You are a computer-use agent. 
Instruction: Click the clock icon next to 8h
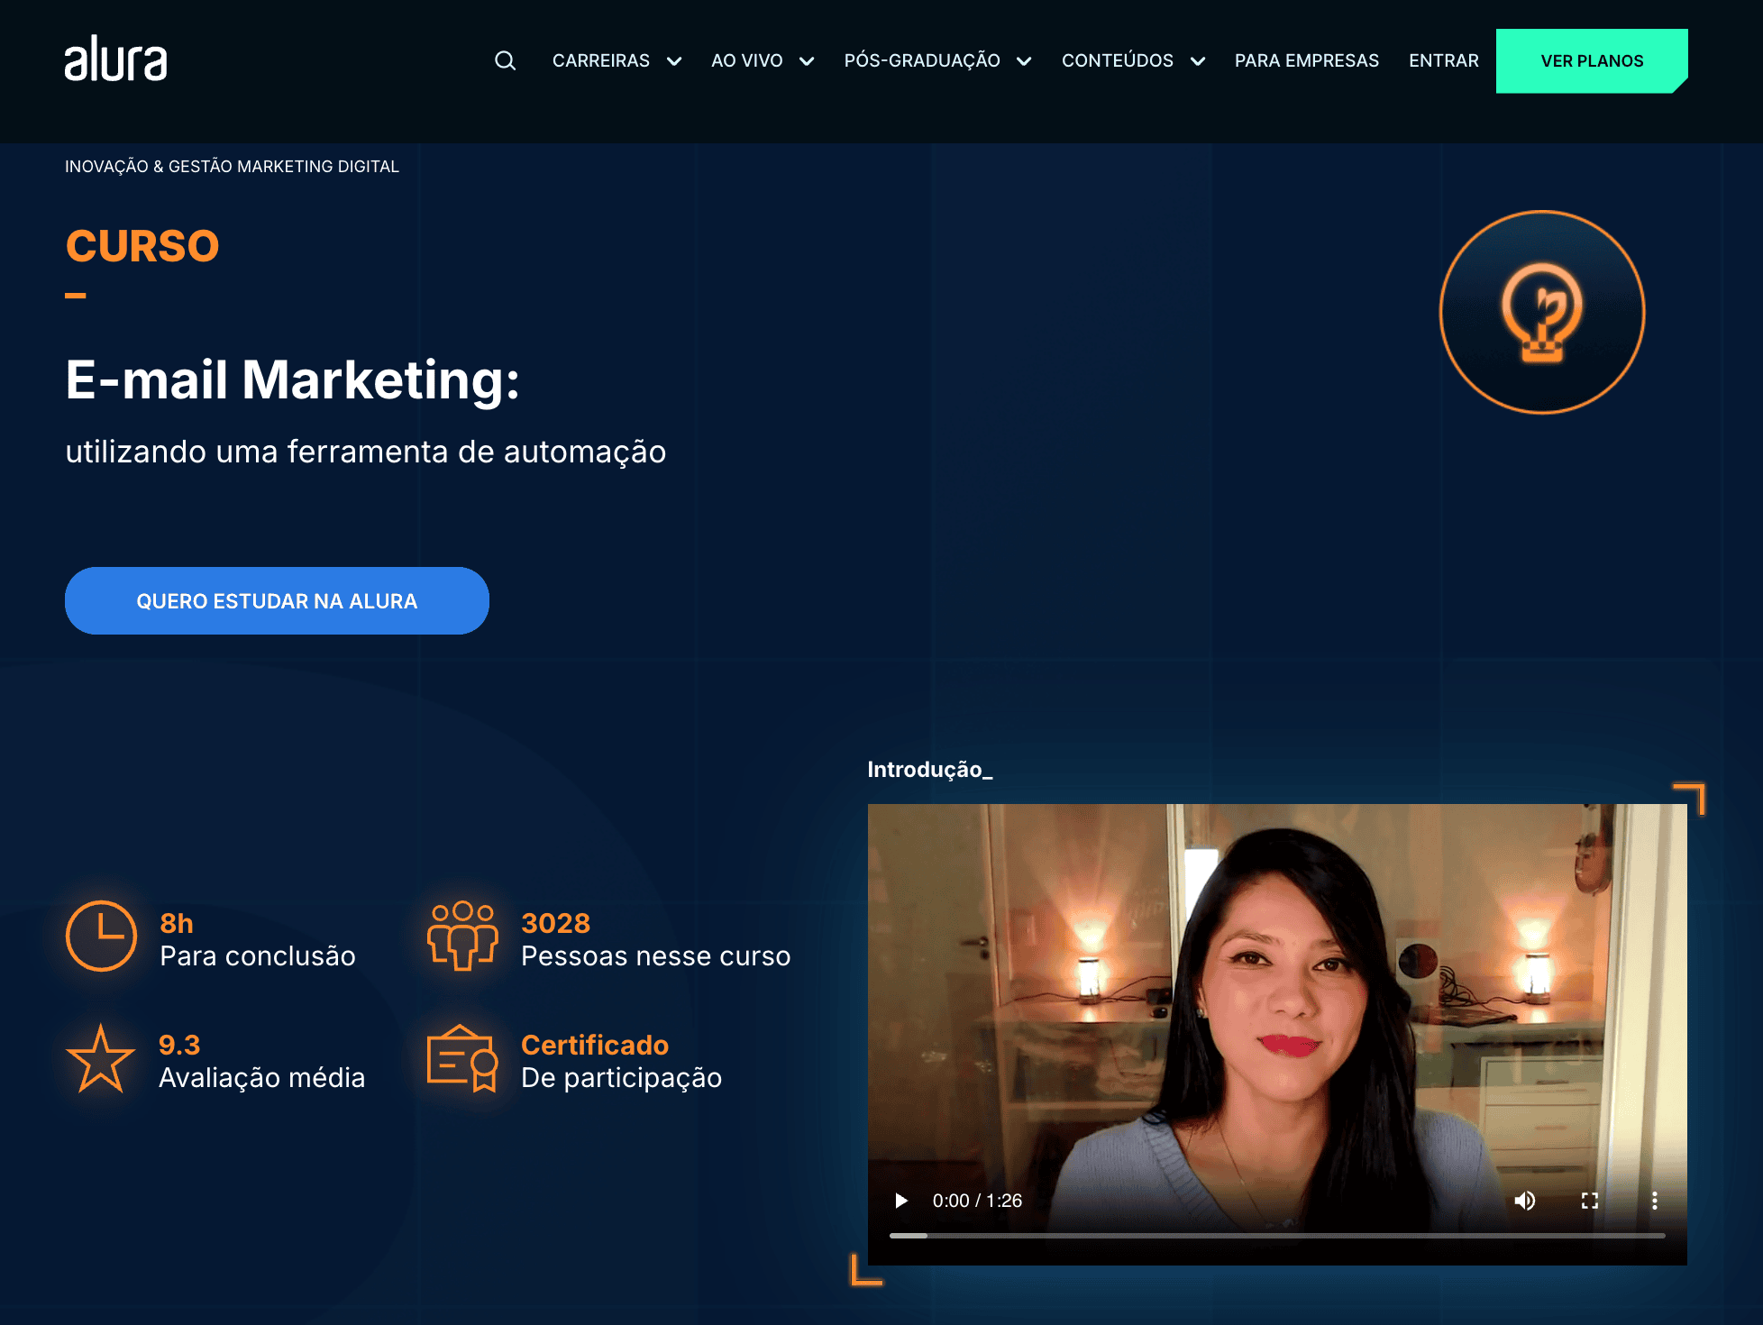click(101, 937)
